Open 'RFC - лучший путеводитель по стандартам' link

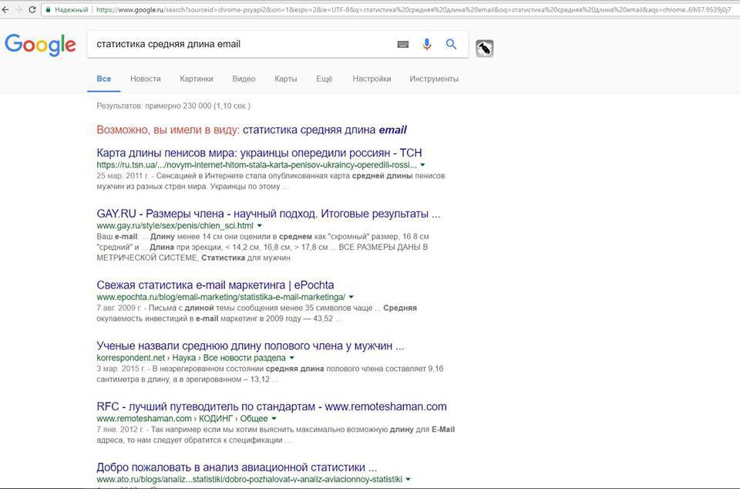271,406
